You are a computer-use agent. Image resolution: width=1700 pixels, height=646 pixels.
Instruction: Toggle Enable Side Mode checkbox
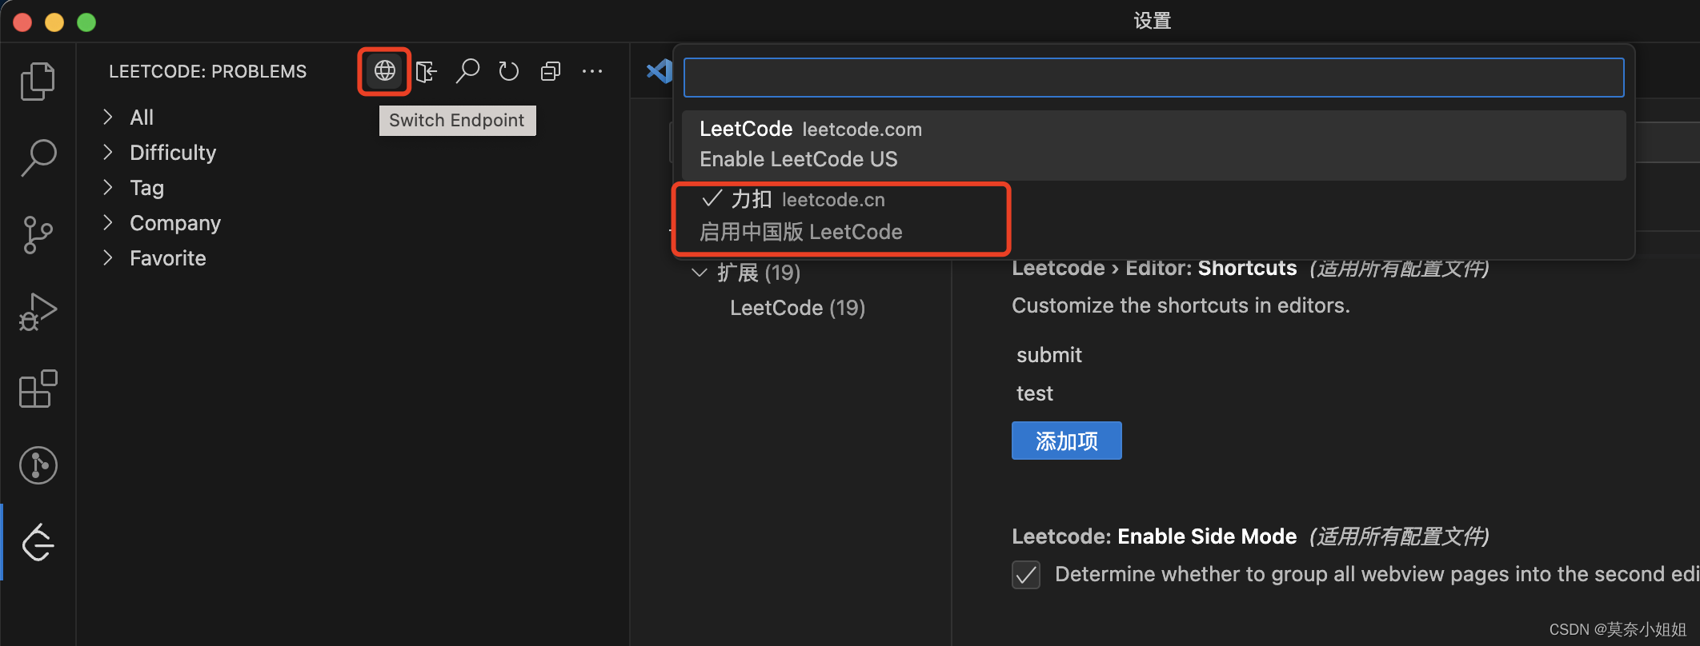click(1026, 575)
